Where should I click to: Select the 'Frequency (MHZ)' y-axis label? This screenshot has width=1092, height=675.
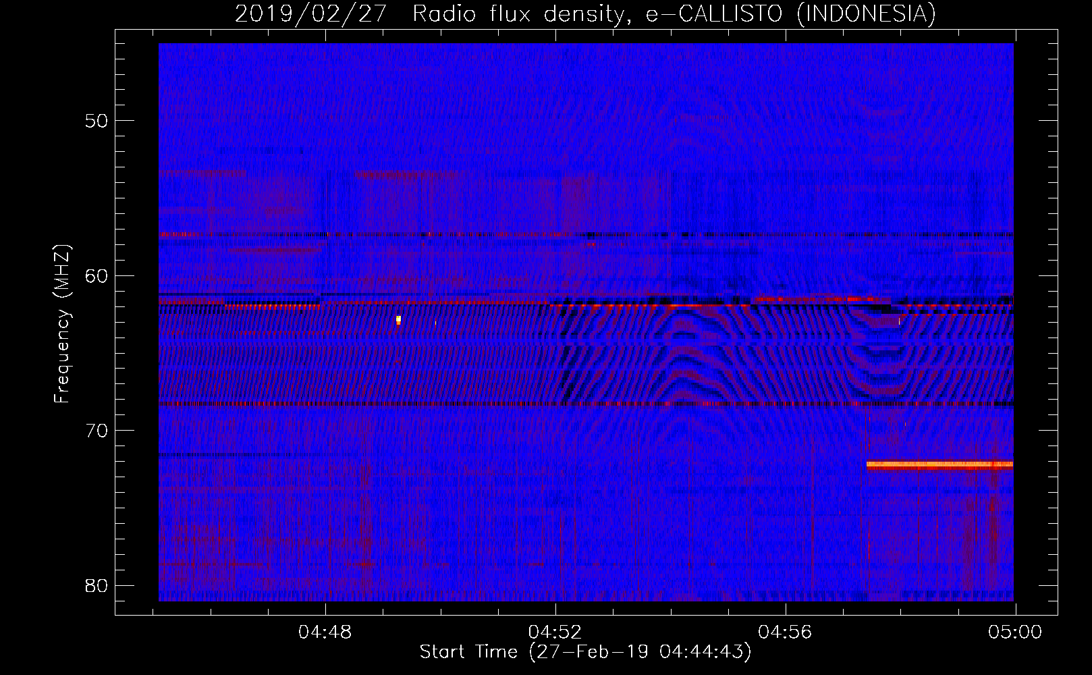(x=62, y=324)
